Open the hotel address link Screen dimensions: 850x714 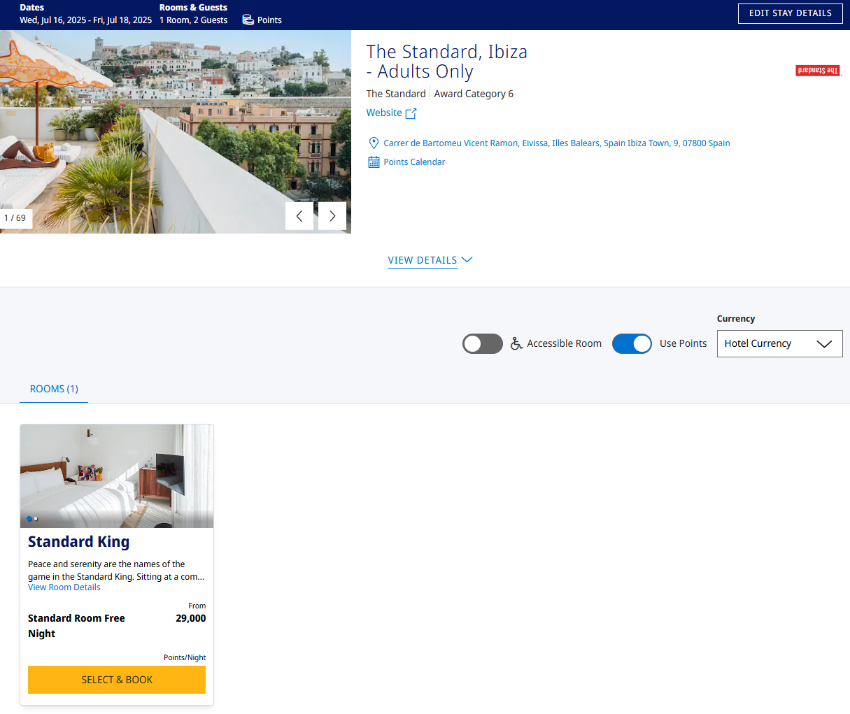click(x=557, y=143)
